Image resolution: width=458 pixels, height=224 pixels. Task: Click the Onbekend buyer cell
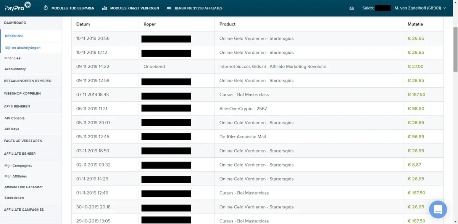154,67
